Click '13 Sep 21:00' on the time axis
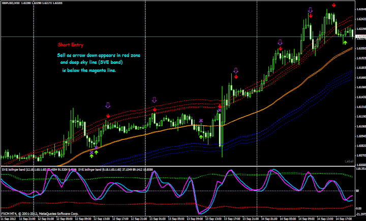 251,219
